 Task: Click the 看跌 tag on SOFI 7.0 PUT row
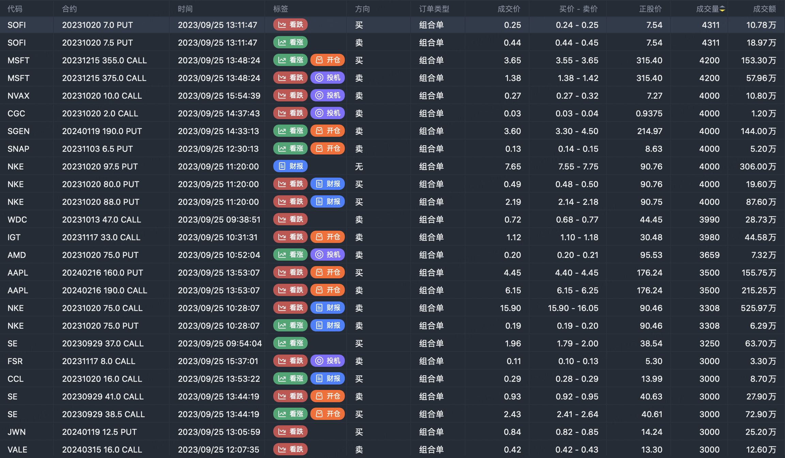[x=291, y=25]
